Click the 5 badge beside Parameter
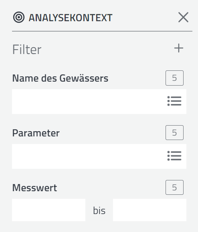 click(x=174, y=132)
